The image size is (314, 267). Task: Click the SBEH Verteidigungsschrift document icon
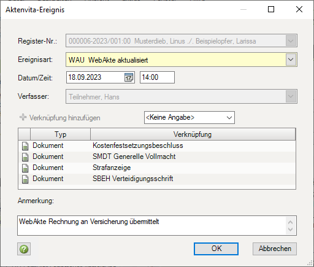point(25,179)
